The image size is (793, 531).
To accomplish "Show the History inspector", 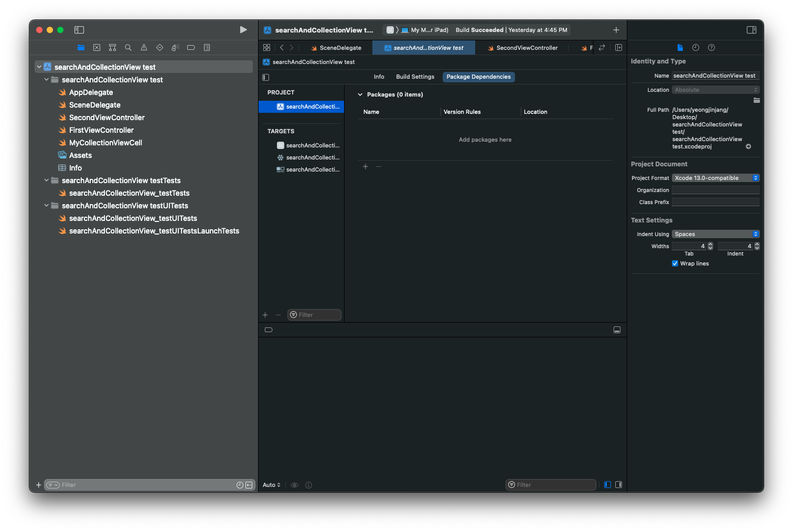I will pyautogui.click(x=695, y=48).
